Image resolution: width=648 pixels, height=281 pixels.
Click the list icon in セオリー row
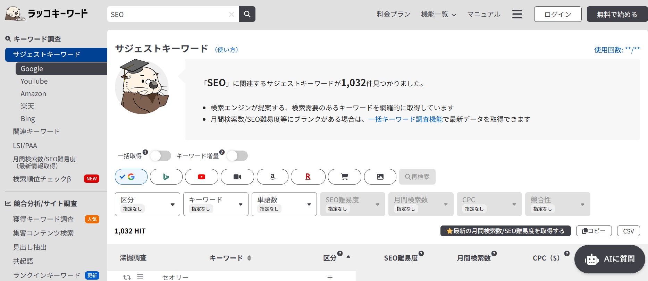[140, 277]
